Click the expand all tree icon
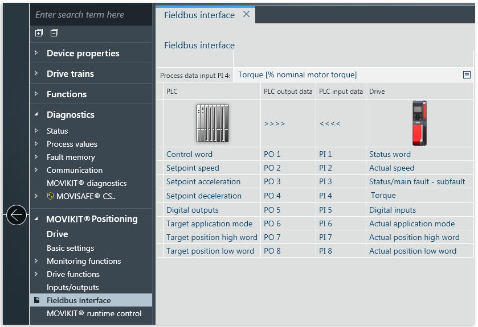The width and height of the screenshot is (478, 327). pos(39,33)
